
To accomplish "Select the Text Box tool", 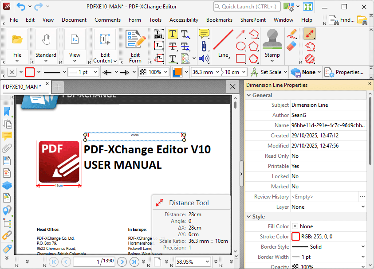I will [x=159, y=46].
